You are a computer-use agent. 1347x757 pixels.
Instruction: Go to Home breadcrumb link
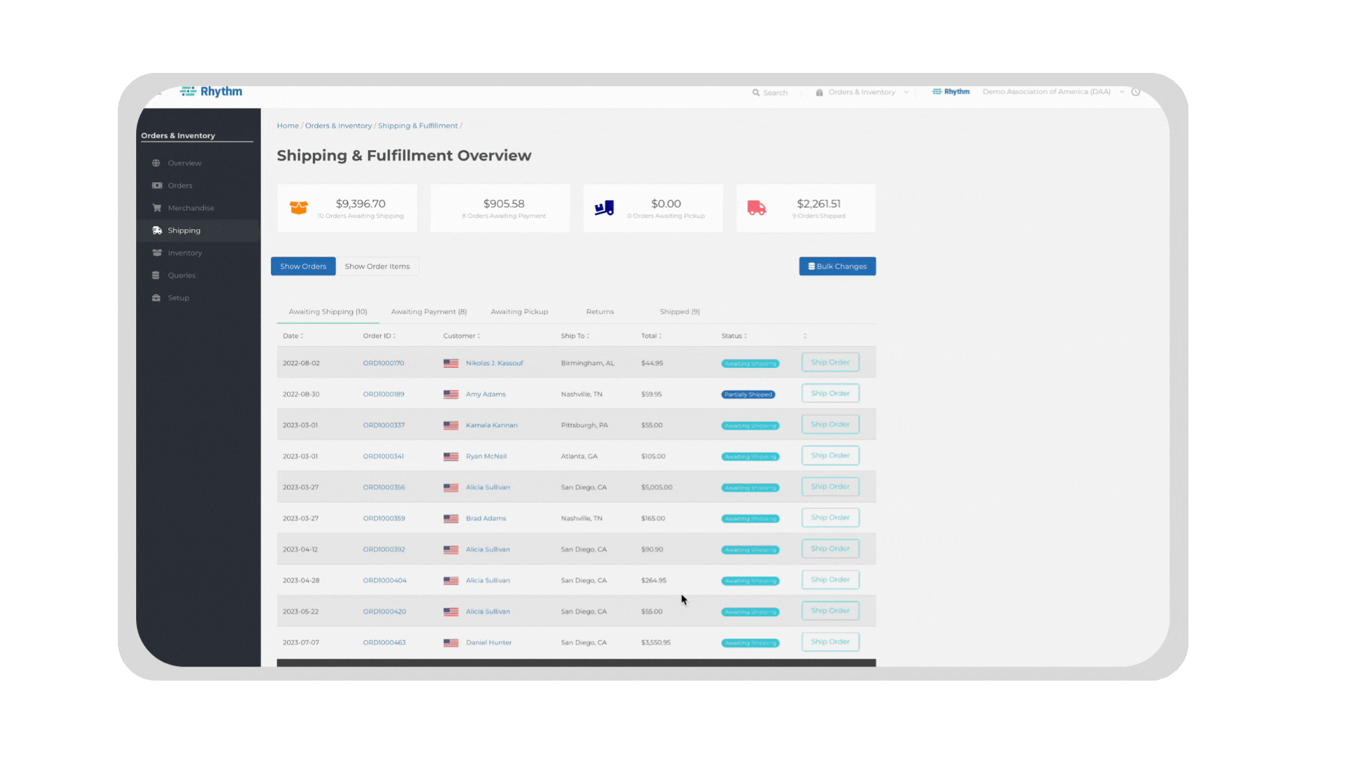pos(288,126)
